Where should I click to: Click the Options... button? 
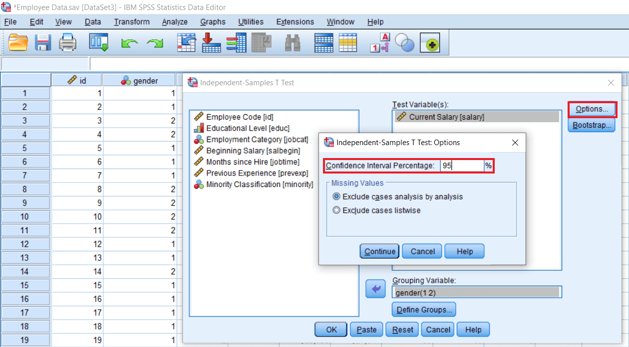[592, 109]
